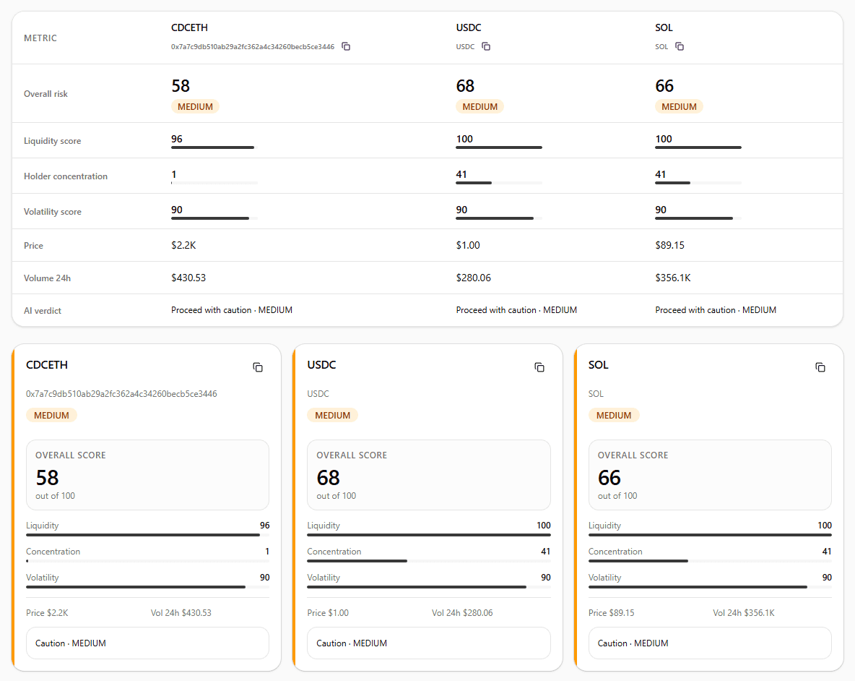
Task: Select the SOL column header in table
Action: pyautogui.click(x=664, y=27)
